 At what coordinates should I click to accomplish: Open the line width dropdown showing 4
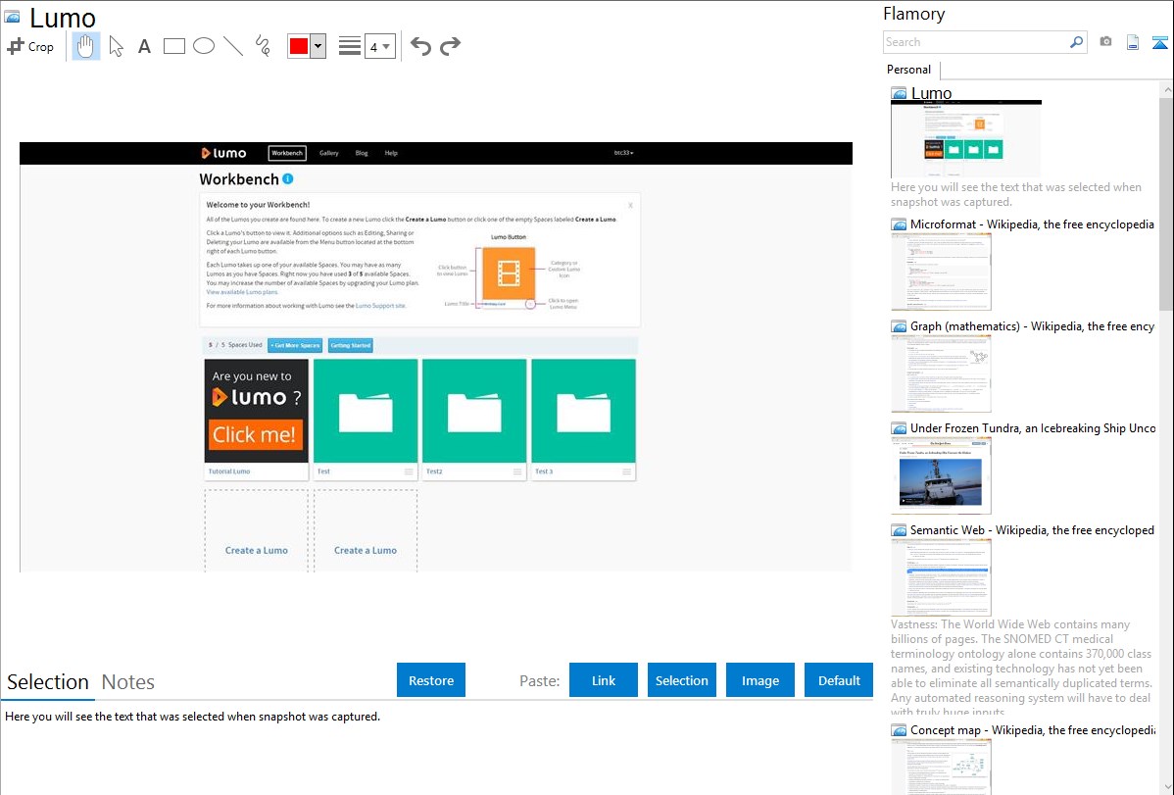pos(380,47)
